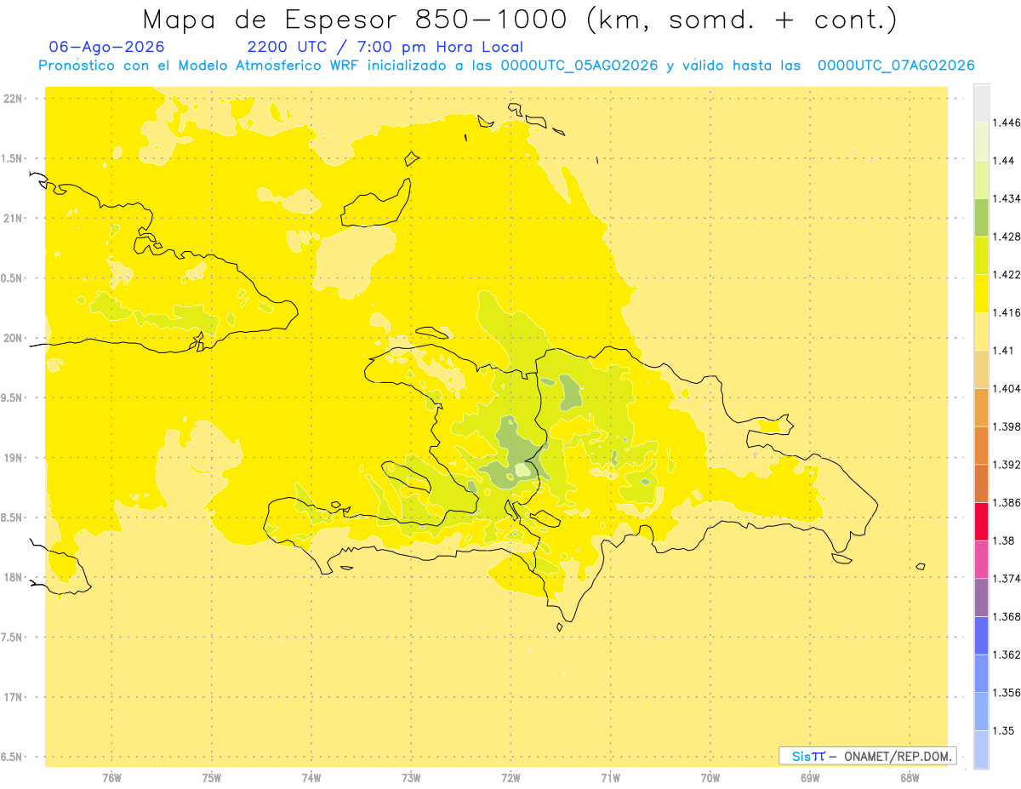Click the latitude tick label '9.5N'
The width and height of the screenshot is (1021, 789).
point(13,397)
